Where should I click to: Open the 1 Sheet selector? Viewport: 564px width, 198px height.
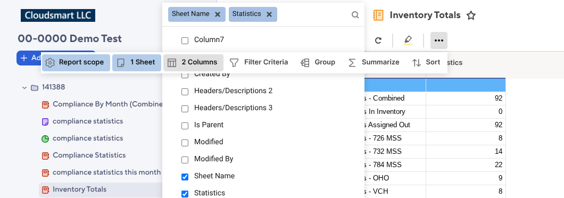point(137,63)
